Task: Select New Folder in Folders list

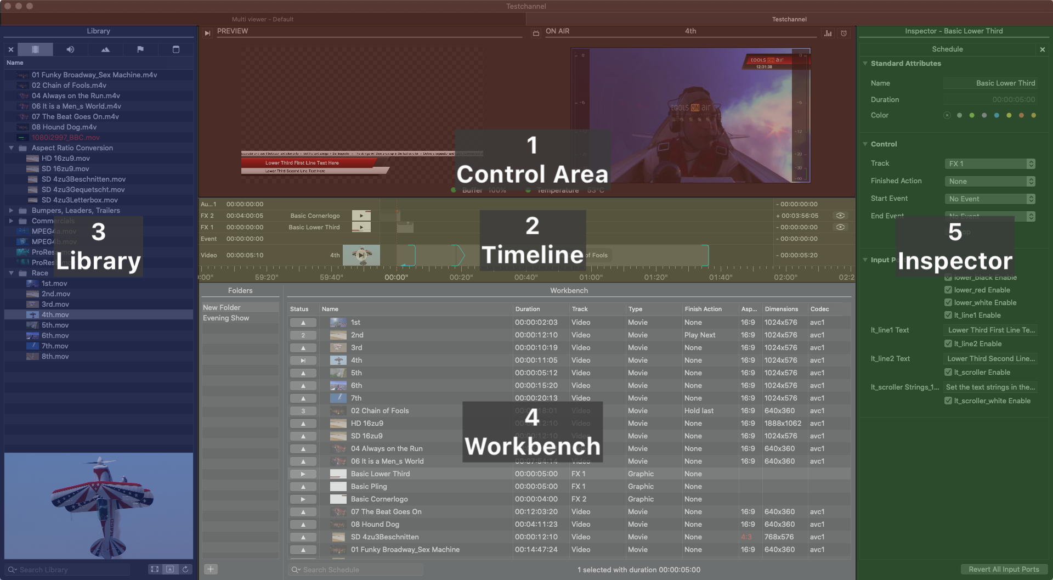Action: tap(240, 308)
